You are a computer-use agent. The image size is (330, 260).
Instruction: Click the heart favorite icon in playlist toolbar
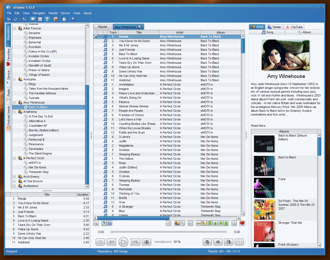(x=242, y=223)
